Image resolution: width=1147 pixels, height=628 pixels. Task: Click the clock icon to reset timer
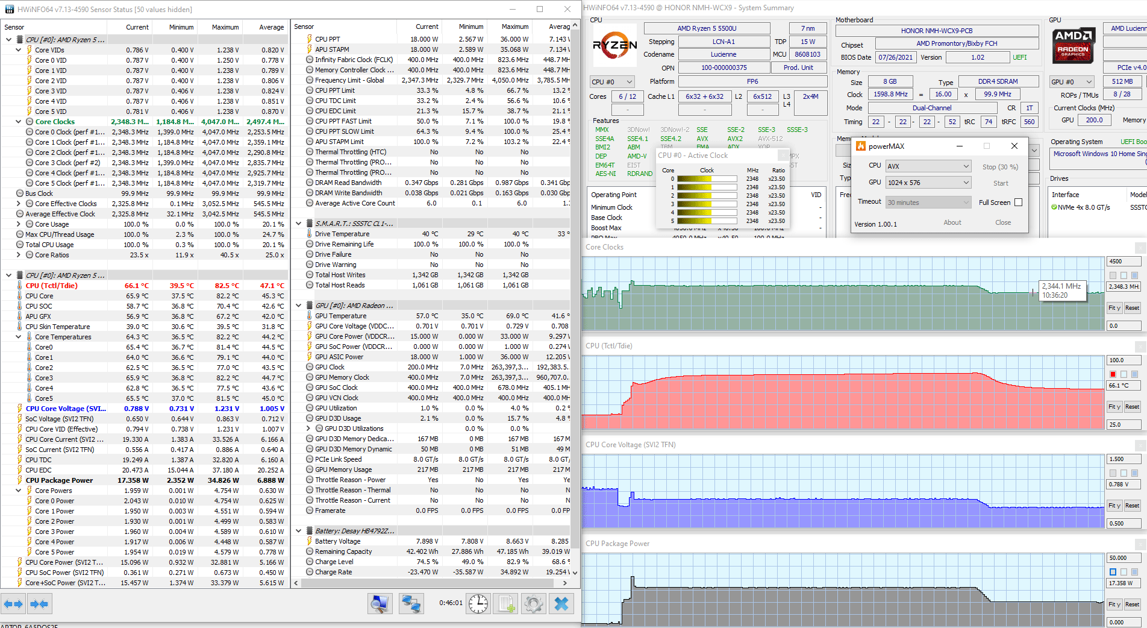[x=478, y=603]
